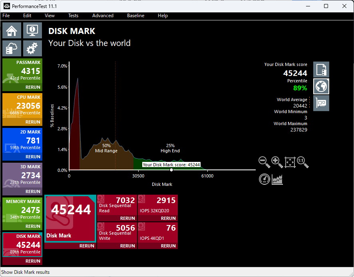
Task: Rerun the IOPS 4KQD1 test
Action: (x=168, y=246)
